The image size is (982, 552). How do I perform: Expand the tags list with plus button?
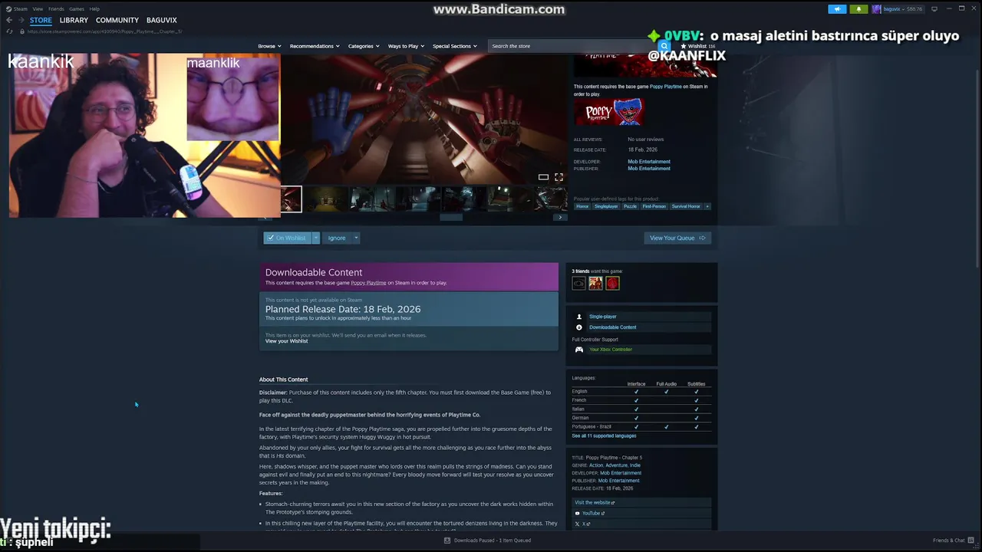(x=707, y=206)
